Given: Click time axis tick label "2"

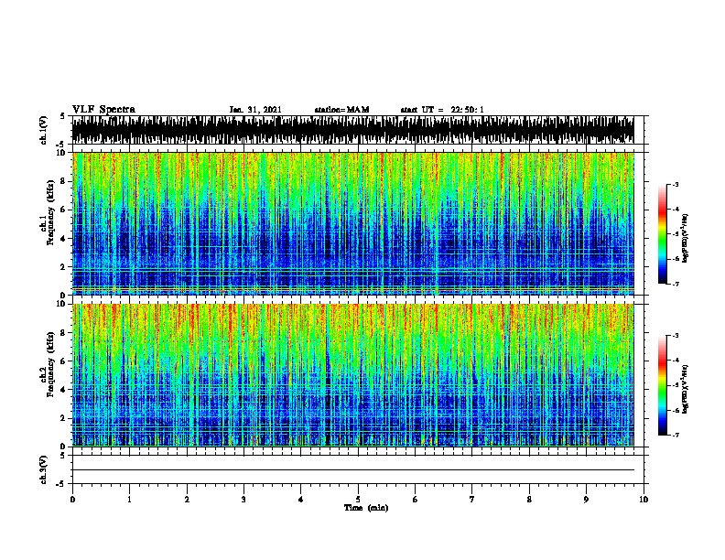Looking at the screenshot, I should click(187, 500).
